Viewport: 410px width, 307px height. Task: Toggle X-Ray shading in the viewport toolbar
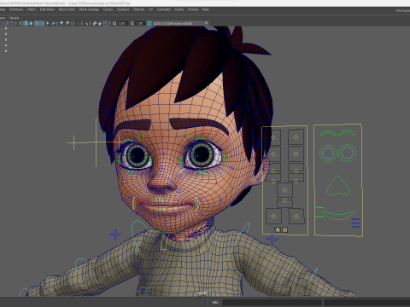pos(95,23)
